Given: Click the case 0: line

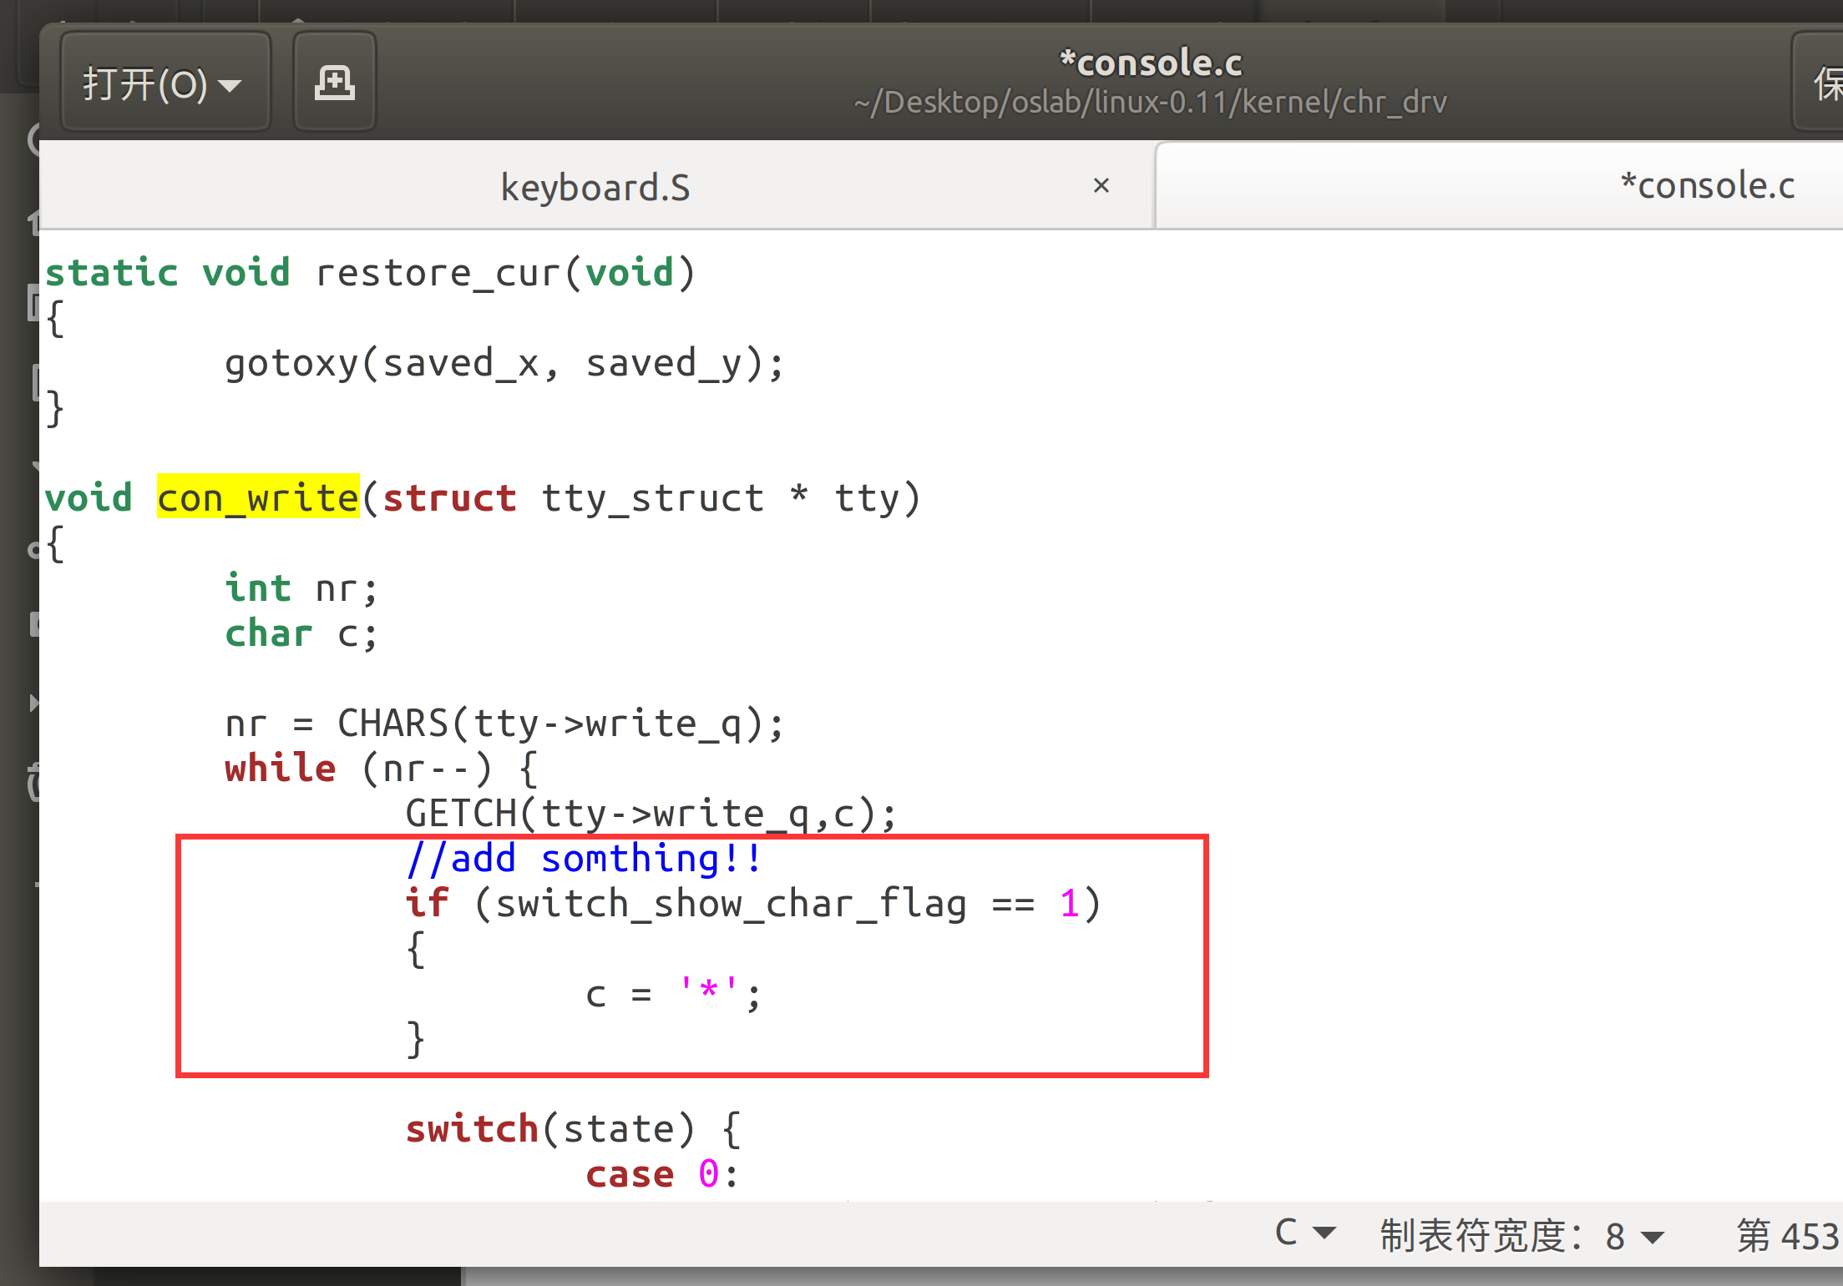Looking at the screenshot, I should 662,1174.
